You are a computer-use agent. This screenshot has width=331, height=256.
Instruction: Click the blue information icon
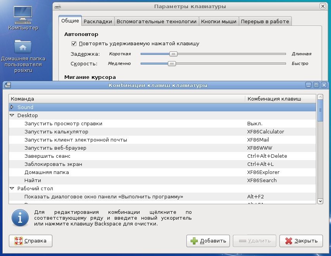coord(20,218)
